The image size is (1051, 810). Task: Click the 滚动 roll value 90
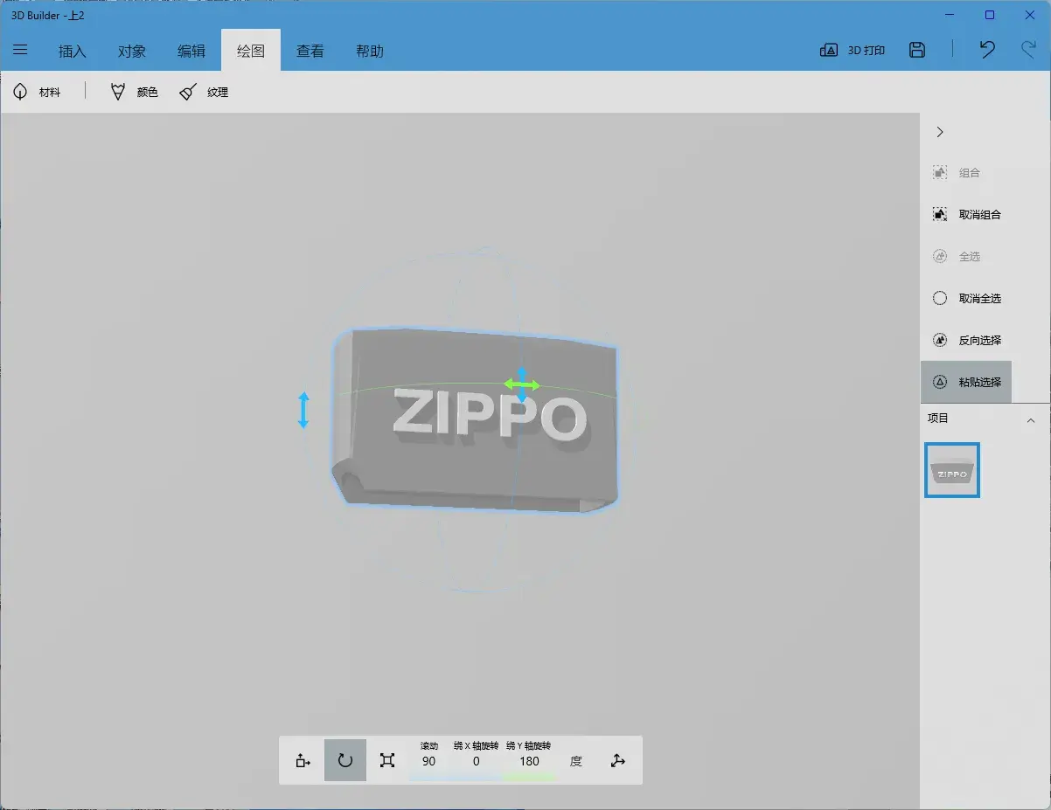(x=428, y=761)
